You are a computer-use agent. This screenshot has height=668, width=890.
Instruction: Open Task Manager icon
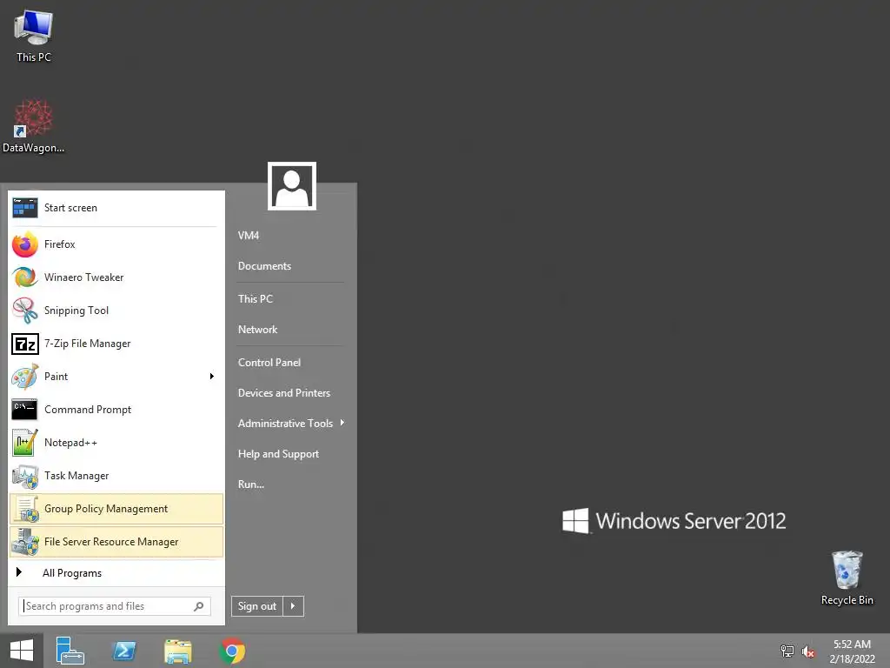pyautogui.click(x=25, y=476)
